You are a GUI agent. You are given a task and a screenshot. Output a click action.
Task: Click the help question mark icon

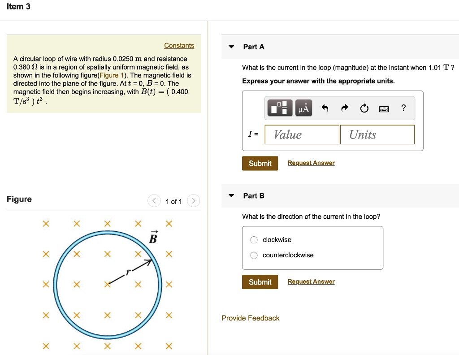[x=403, y=108]
